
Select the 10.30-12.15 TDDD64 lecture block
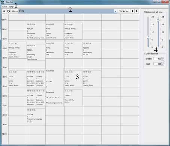(36, 52)
